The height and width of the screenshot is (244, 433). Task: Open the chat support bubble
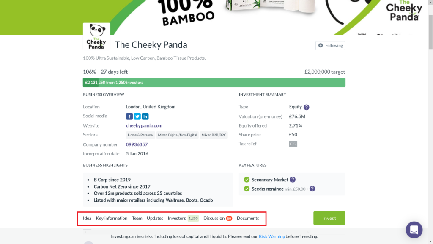coord(414,230)
